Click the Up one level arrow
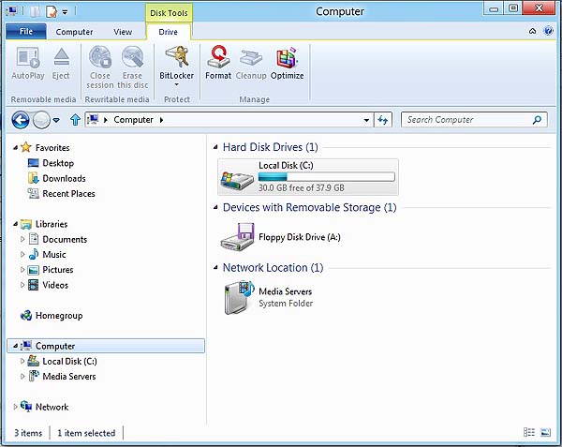562x447 pixels. click(x=75, y=120)
